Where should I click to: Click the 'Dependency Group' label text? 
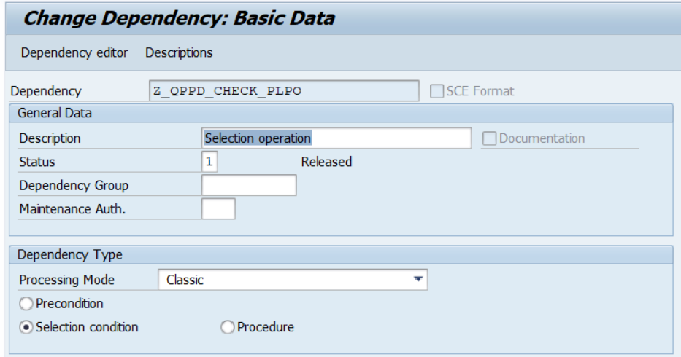click(x=69, y=185)
